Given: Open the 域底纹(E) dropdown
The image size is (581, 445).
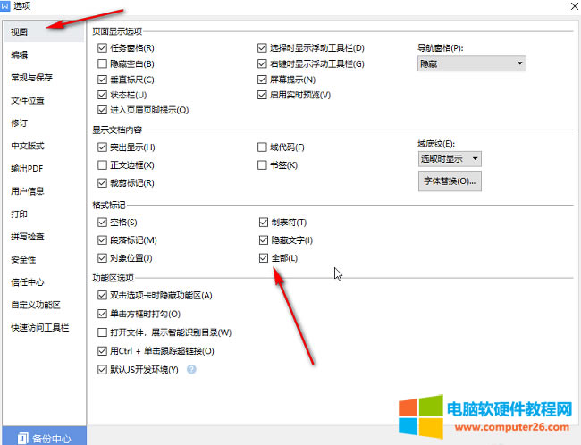Looking at the screenshot, I should [x=450, y=159].
